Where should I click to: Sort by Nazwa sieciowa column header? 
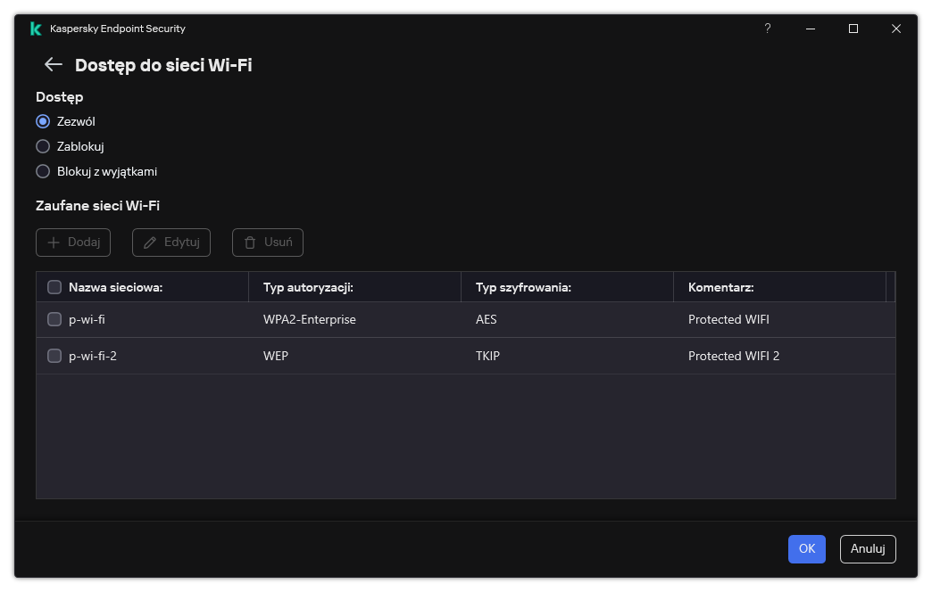tap(115, 287)
